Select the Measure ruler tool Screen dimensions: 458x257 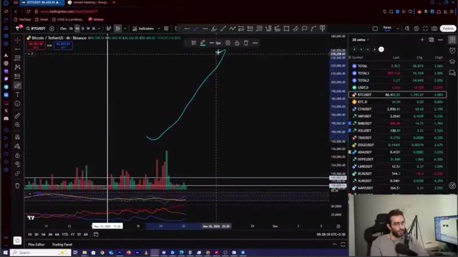pyautogui.click(x=17, y=116)
